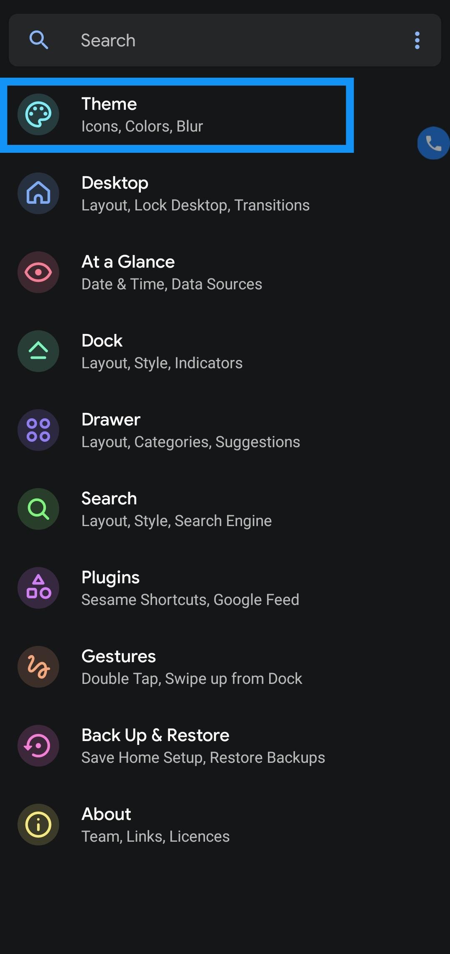Tap the Back Up & Restore icon
This screenshot has width=450, height=954.
click(38, 746)
